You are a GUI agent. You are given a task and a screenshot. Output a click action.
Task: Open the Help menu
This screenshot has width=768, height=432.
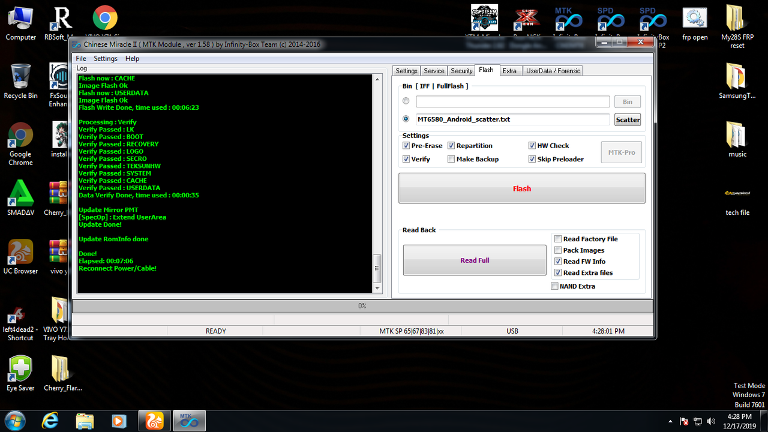(133, 58)
